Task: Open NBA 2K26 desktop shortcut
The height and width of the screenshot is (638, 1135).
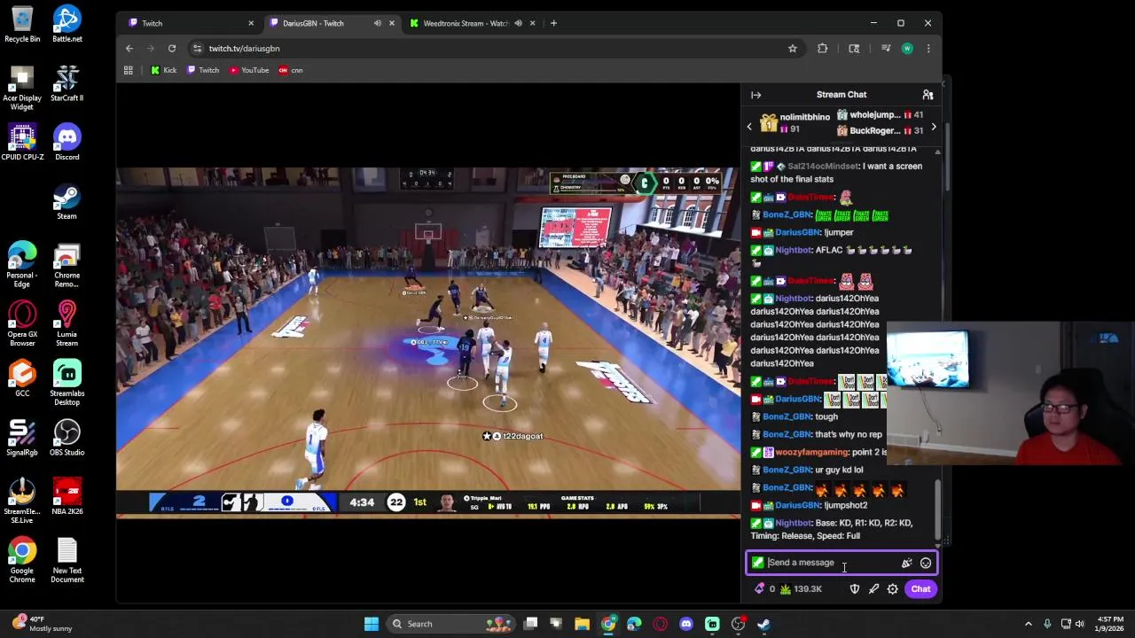Action: [x=67, y=496]
